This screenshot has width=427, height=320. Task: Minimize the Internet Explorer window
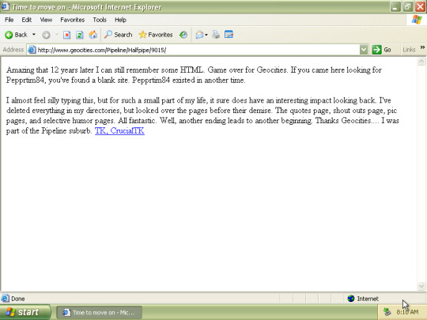click(395, 7)
